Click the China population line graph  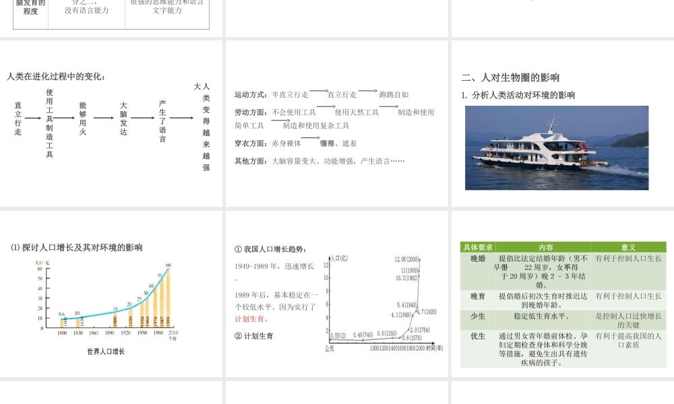[x=384, y=304]
